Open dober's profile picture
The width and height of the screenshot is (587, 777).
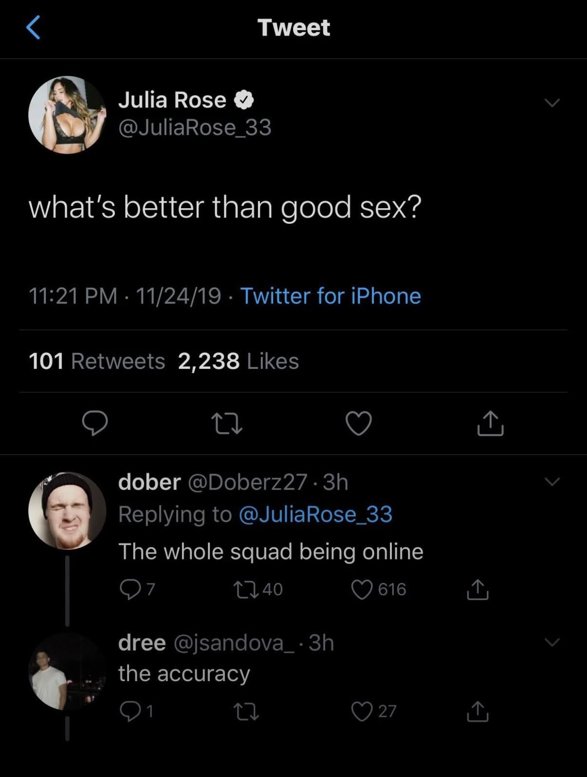click(67, 510)
